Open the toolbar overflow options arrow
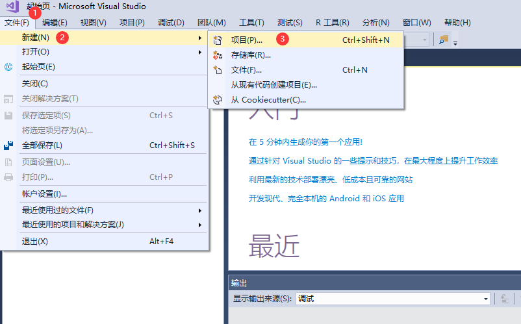The width and height of the screenshot is (521, 324). [x=455, y=43]
